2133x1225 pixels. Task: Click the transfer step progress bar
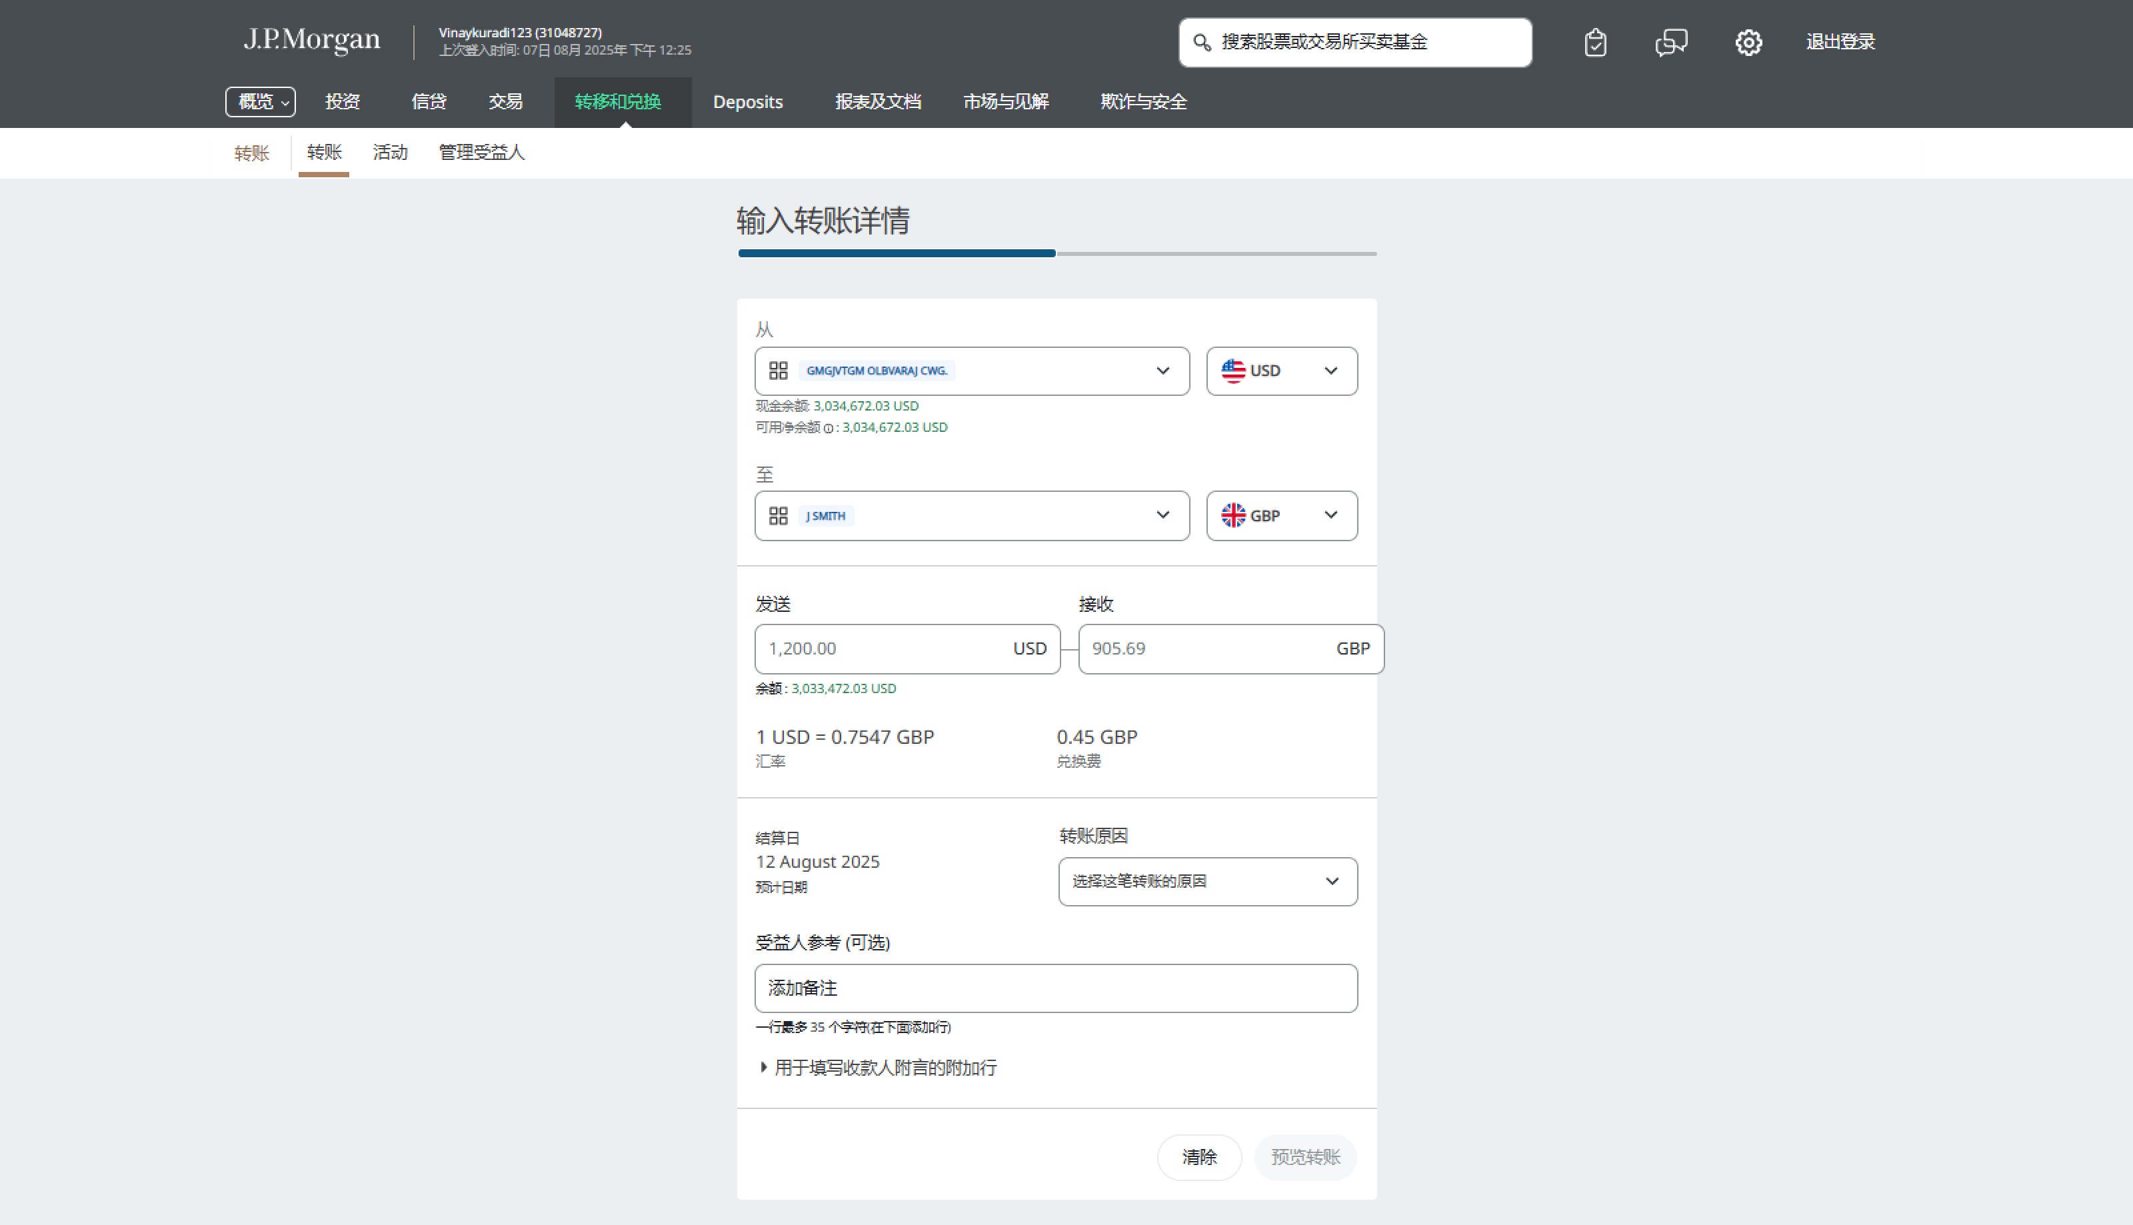[x=1057, y=253]
